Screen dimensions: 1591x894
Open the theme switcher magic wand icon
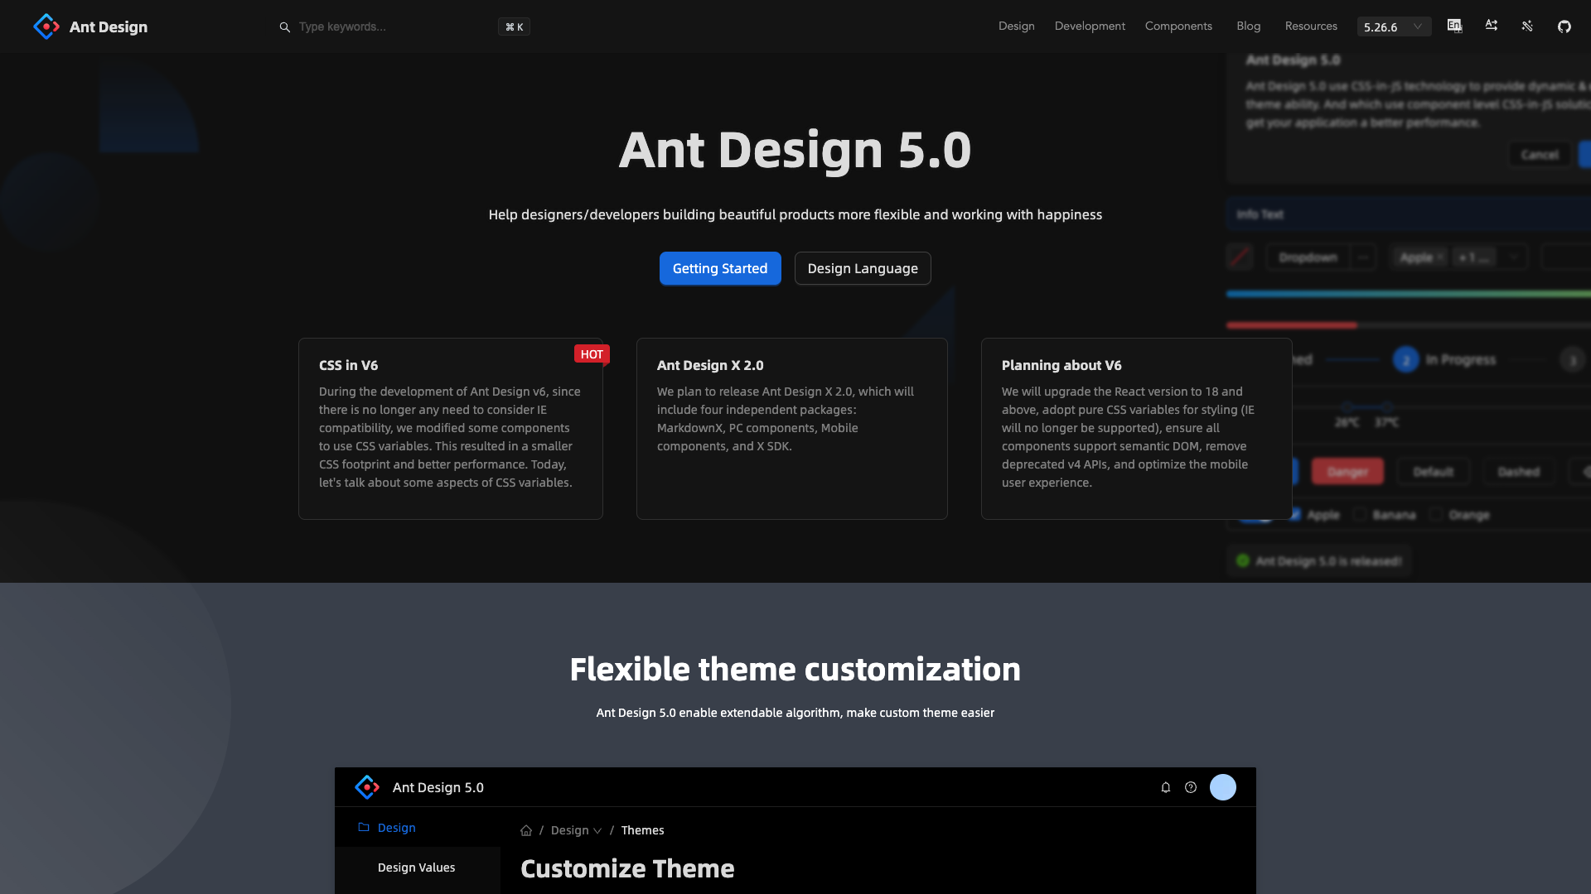(x=1527, y=26)
